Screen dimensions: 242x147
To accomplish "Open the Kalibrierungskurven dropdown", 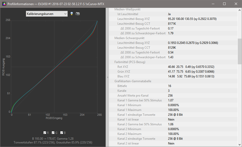I will tap(47, 14).
